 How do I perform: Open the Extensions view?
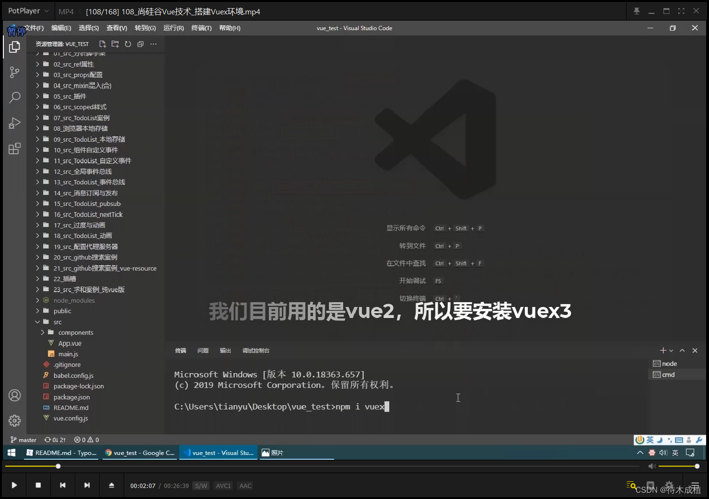pyautogui.click(x=14, y=148)
